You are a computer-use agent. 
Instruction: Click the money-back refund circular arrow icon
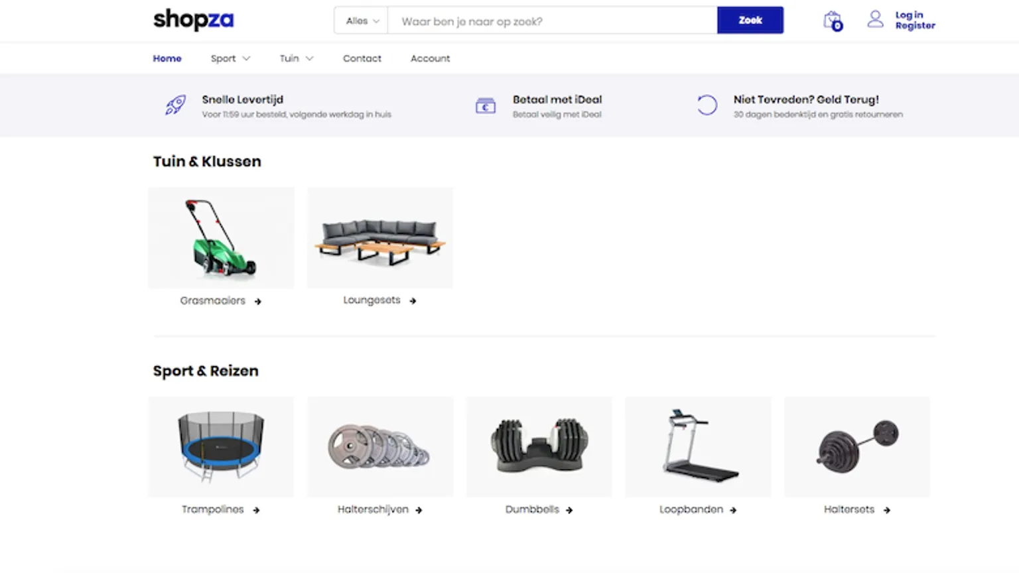707,105
